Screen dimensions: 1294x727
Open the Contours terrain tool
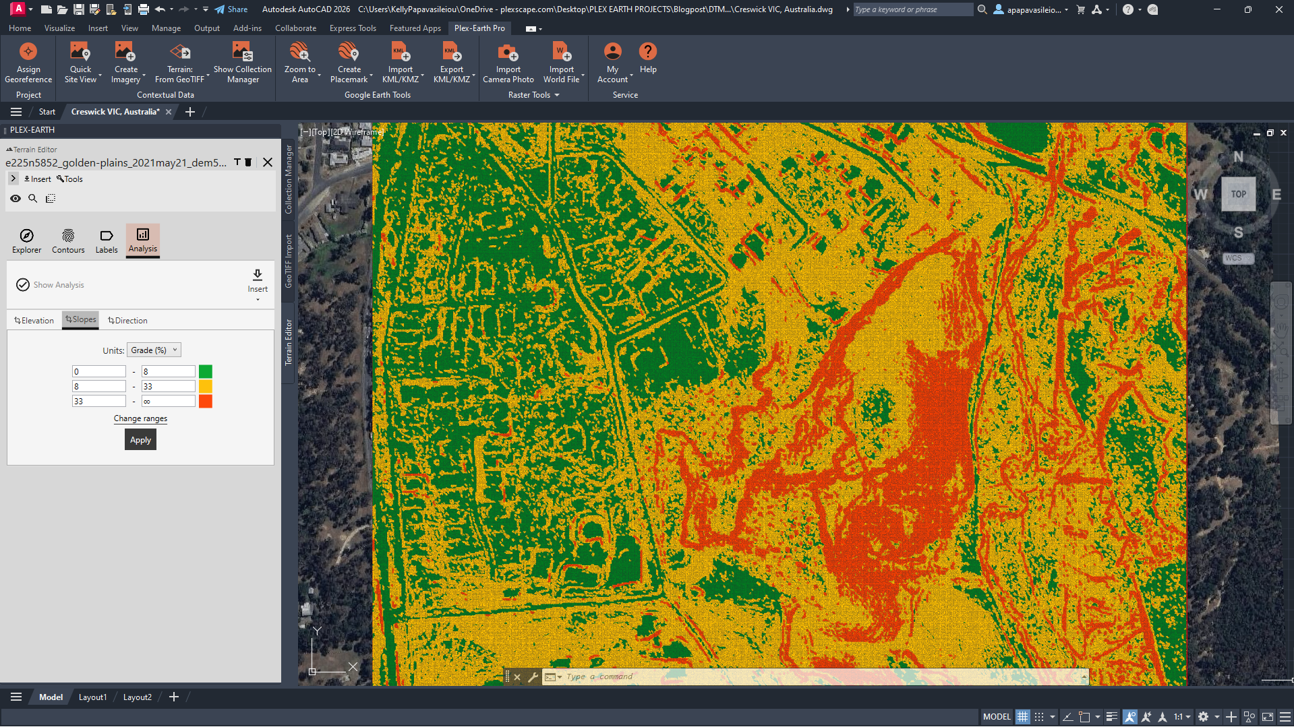68,241
